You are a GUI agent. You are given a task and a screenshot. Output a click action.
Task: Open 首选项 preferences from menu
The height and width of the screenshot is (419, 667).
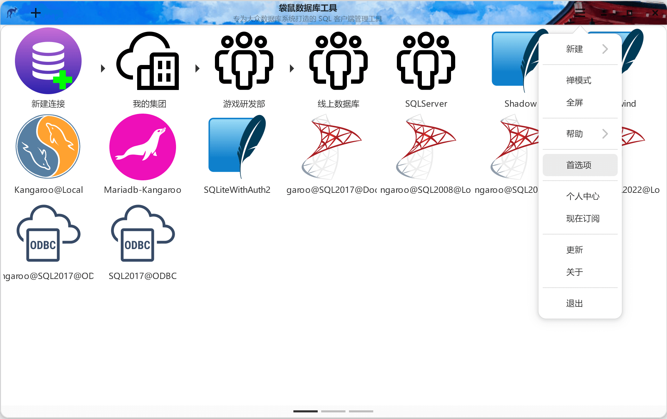point(580,165)
